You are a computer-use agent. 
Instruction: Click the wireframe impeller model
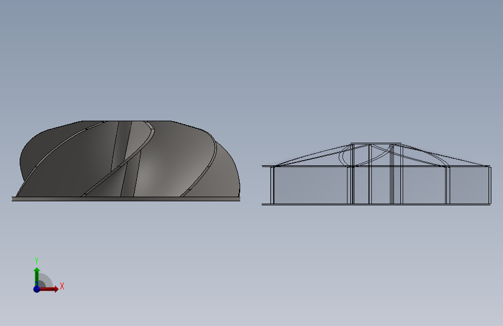pos(377,174)
